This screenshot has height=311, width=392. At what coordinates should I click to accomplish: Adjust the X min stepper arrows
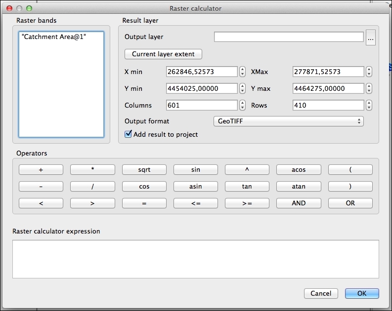[x=242, y=72]
